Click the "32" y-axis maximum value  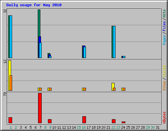tap(5, 11)
